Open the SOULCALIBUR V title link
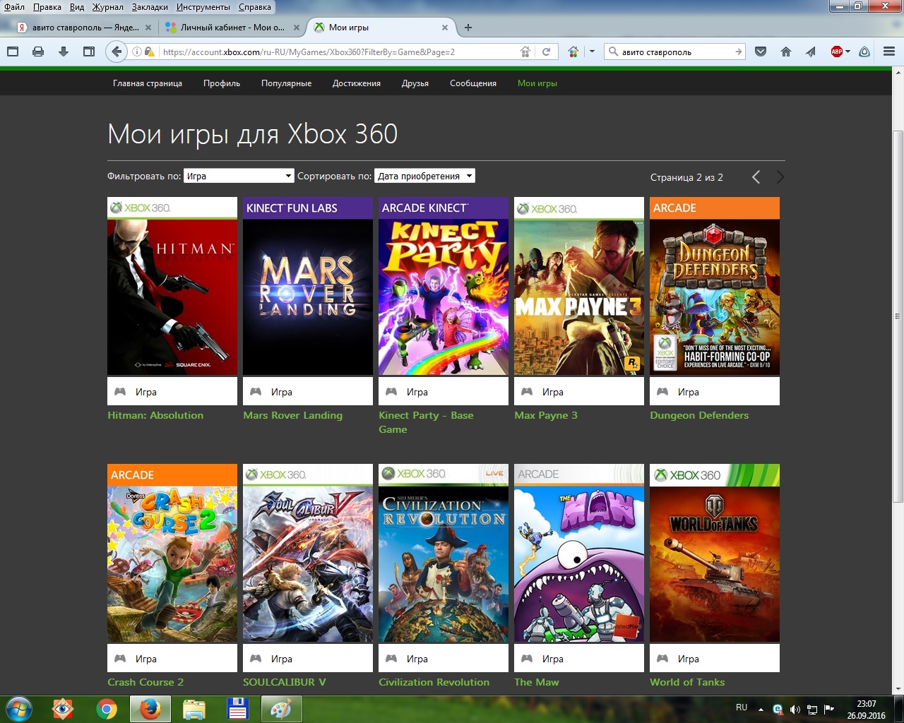This screenshot has width=904, height=723. click(285, 682)
